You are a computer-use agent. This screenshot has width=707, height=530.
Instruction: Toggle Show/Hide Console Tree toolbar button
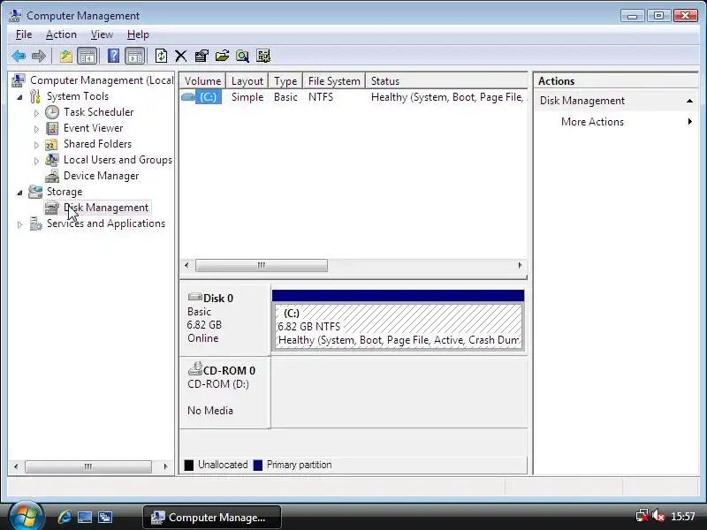pyautogui.click(x=87, y=57)
